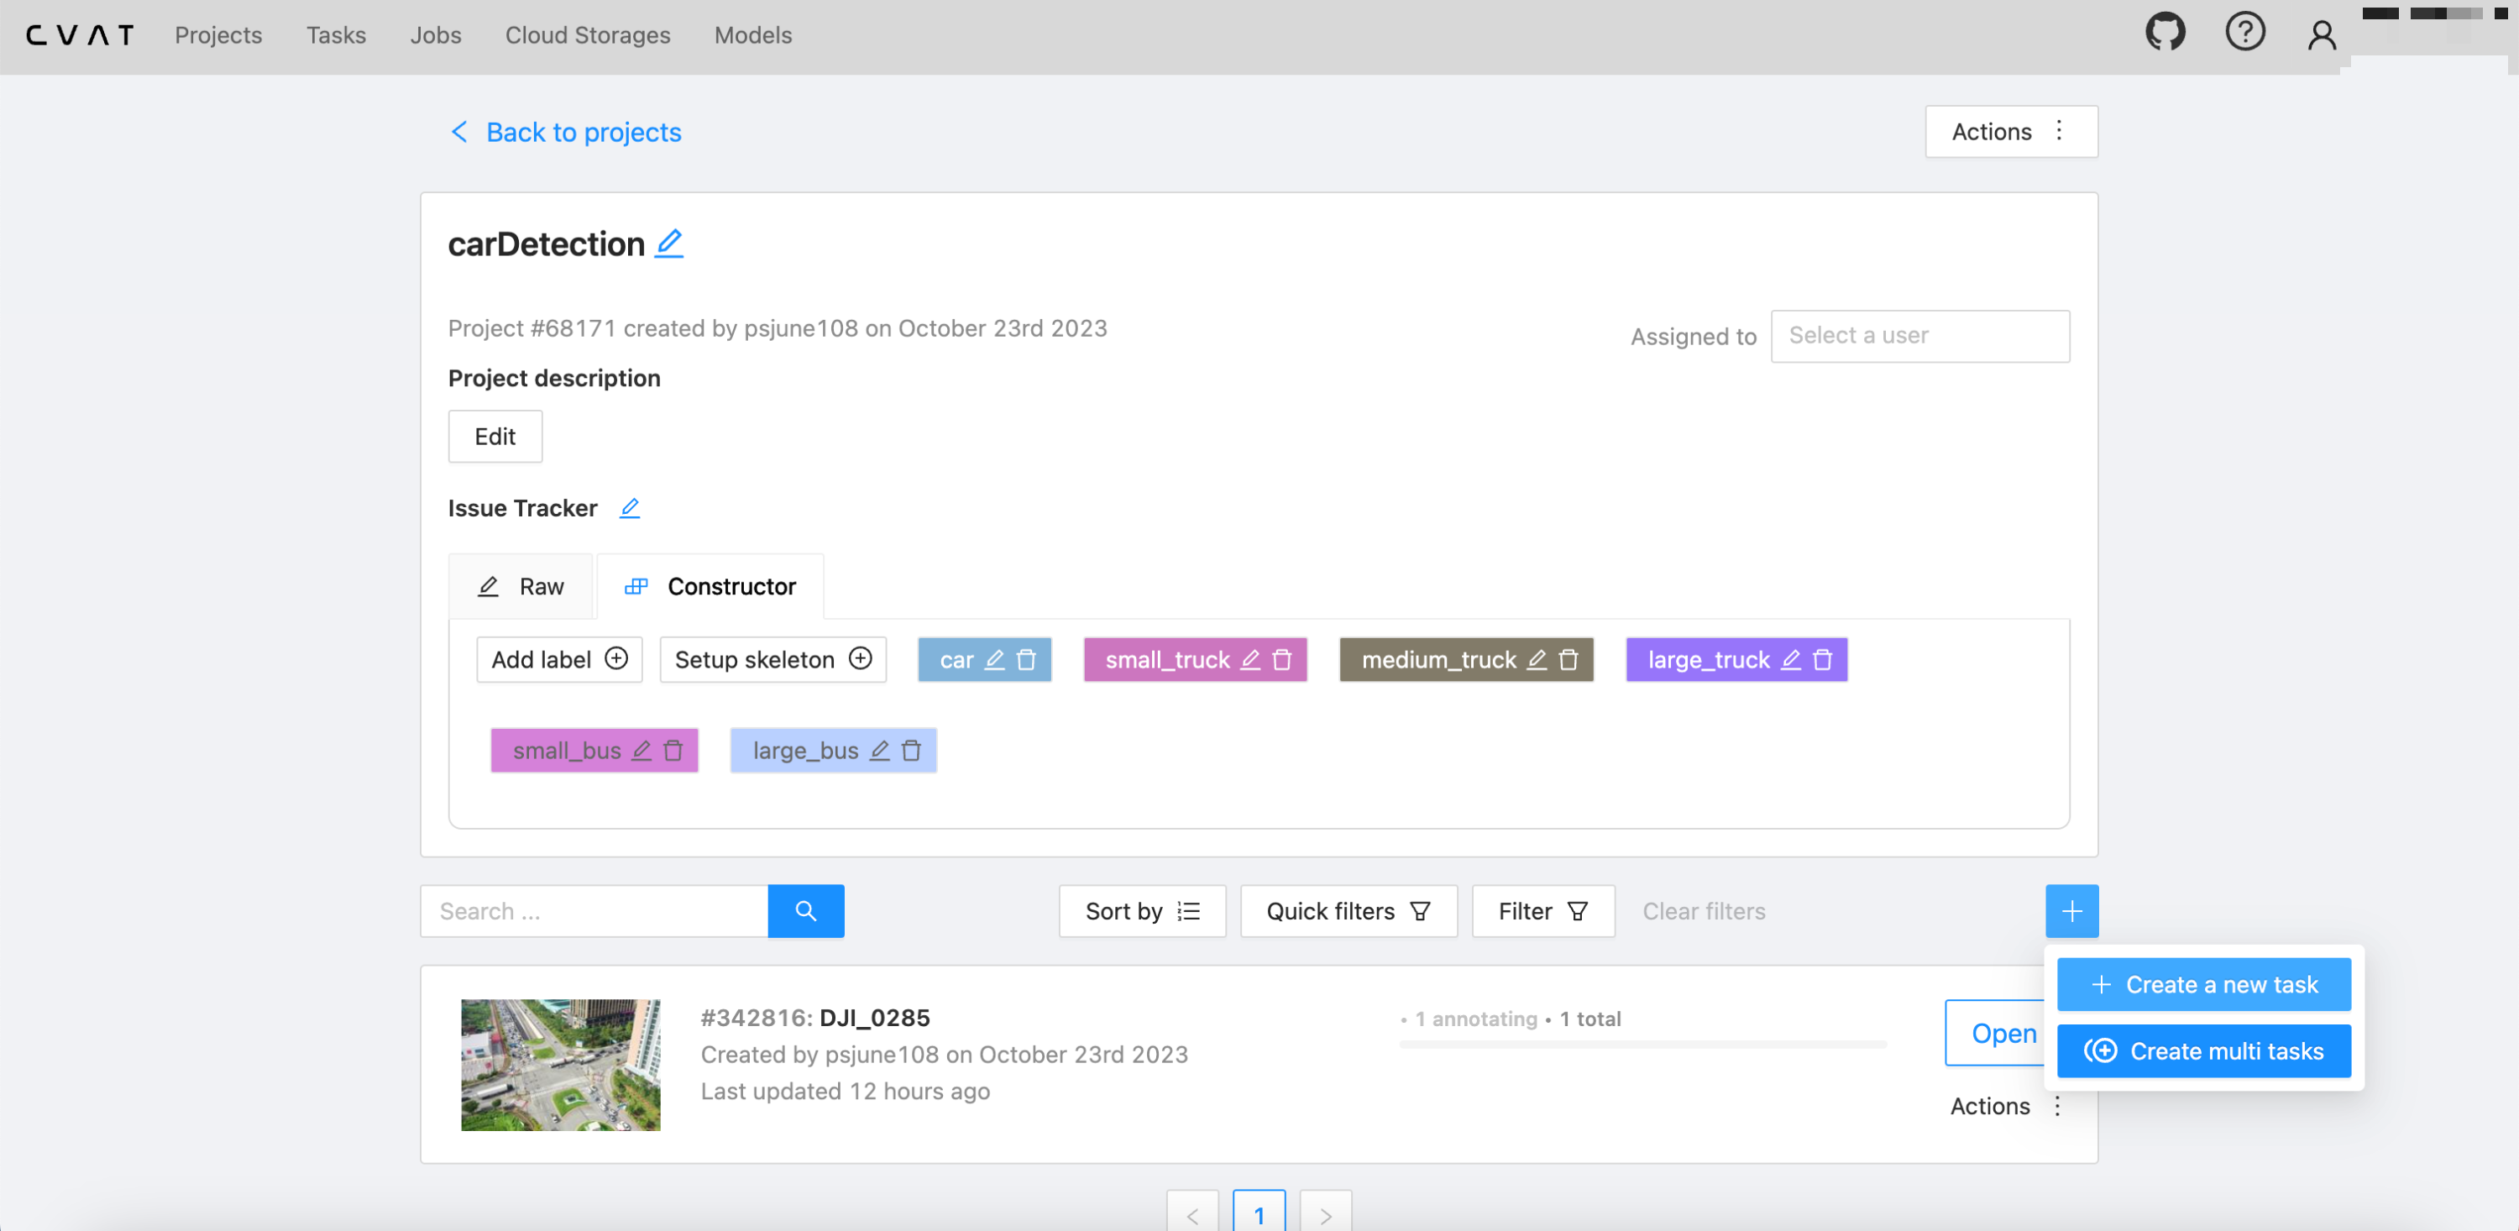Go to Cloud Storages in navigation
Image resolution: width=2519 pixels, height=1231 pixels.
(587, 35)
